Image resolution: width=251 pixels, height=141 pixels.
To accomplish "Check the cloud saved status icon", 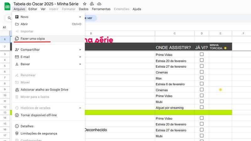I will pos(99,4).
